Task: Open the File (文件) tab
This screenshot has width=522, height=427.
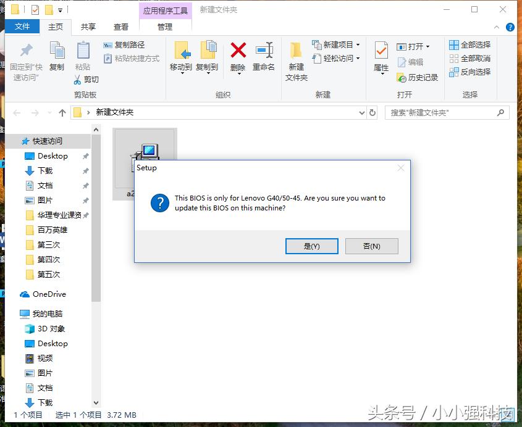Action: click(22, 27)
